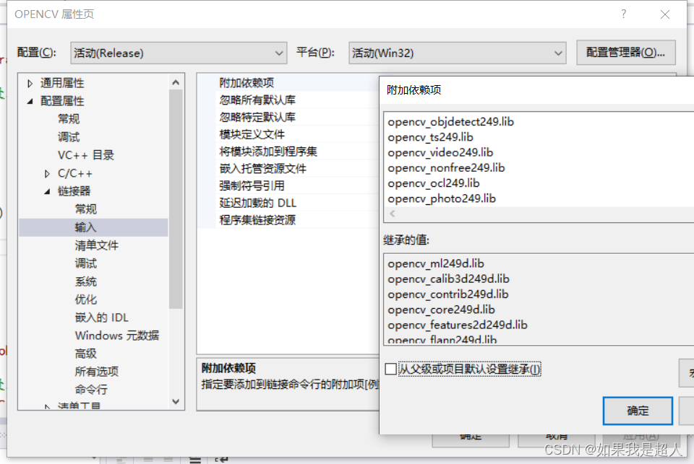Select 延迟加载的 DLL property row
The image size is (694, 464).
(288, 203)
